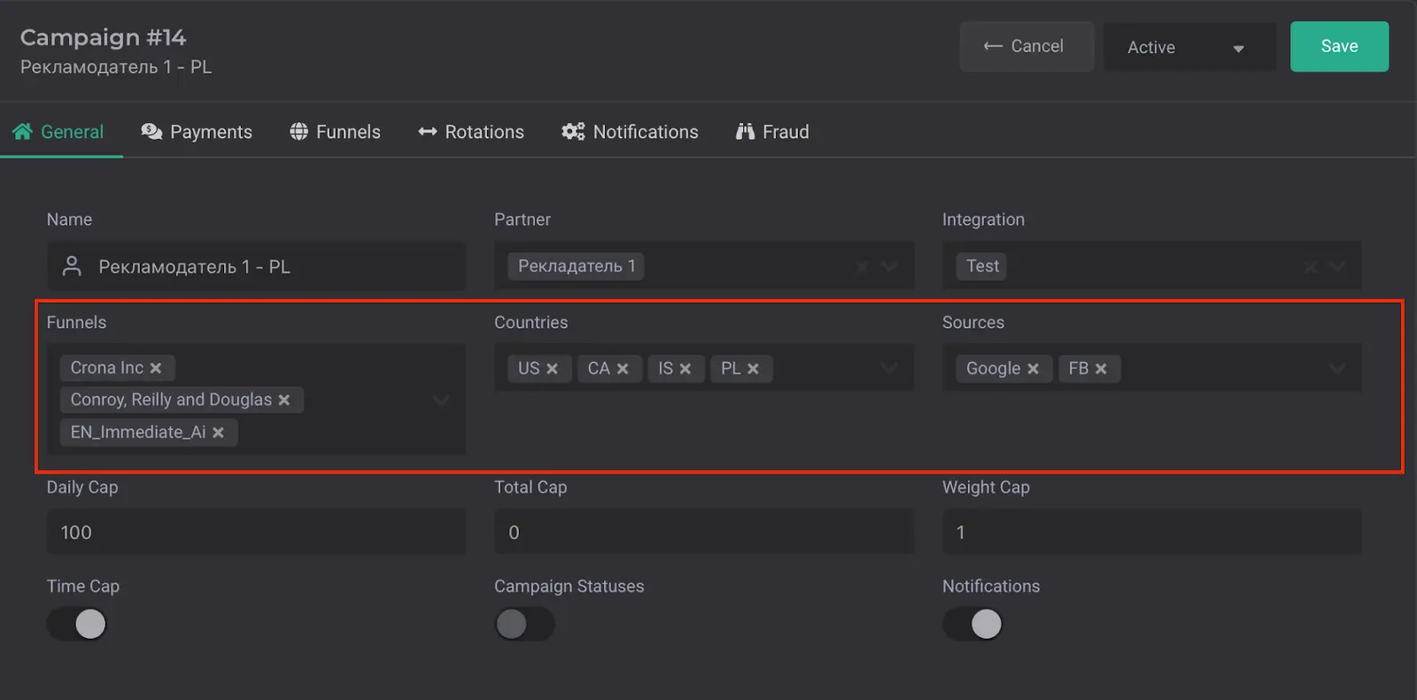
Task: Remove the Google source tag
Action: coord(1033,369)
